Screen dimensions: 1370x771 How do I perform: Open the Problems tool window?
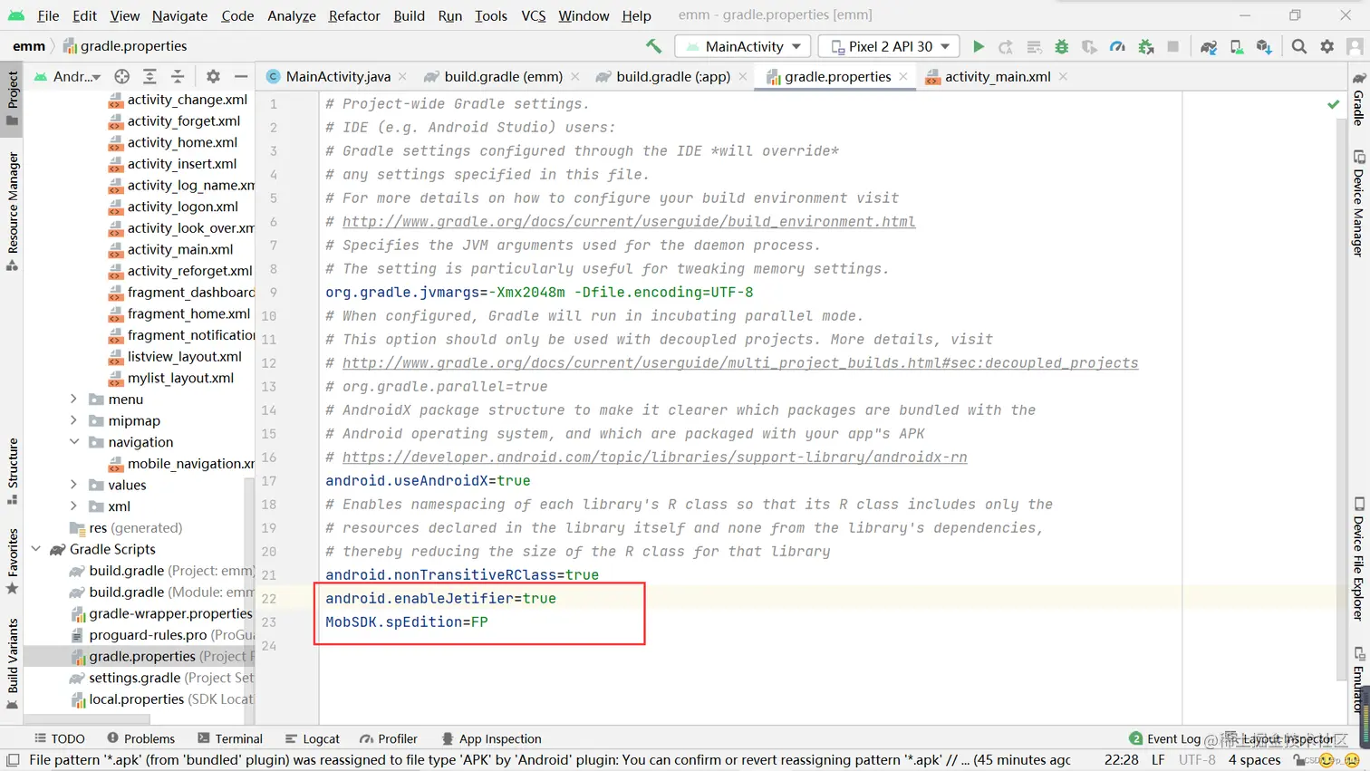pyautogui.click(x=140, y=739)
